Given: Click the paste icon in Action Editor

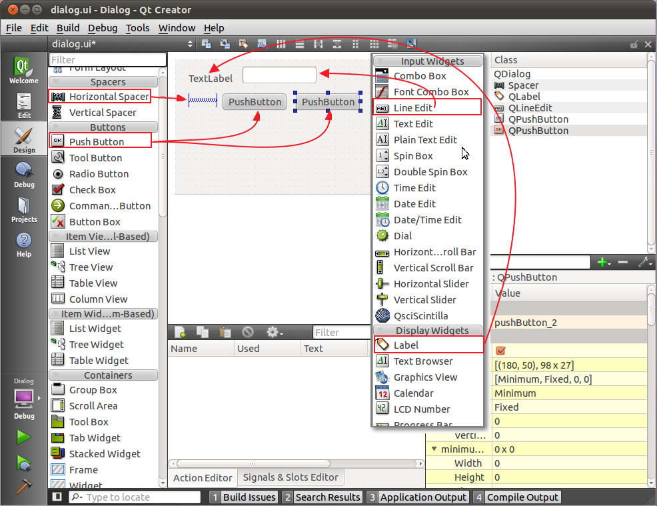Looking at the screenshot, I should pyautogui.click(x=225, y=333).
